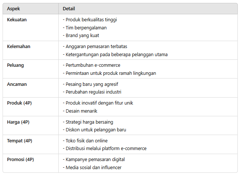Select the Harga (4P) cell

18,121
